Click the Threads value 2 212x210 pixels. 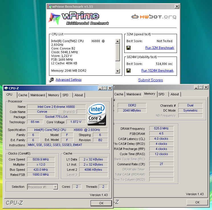[x=103, y=187]
